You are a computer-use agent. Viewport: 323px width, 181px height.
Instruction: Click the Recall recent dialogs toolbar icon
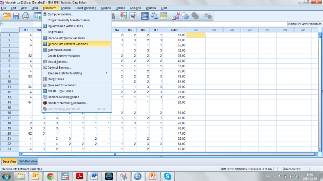(x=37, y=16)
